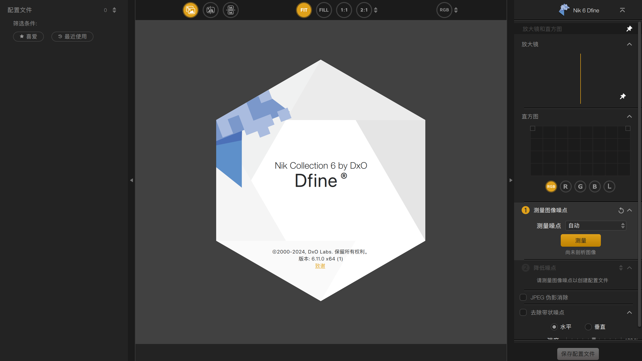Enable 去除带状噪点 checkbox
This screenshot has height=361, width=642.
click(523, 312)
